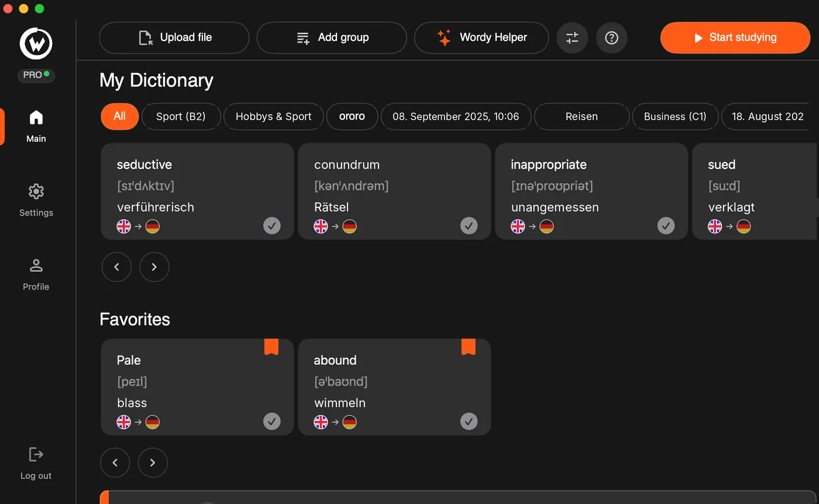This screenshot has width=819, height=504.
Task: Click German flag on sued card
Action: pos(744,226)
